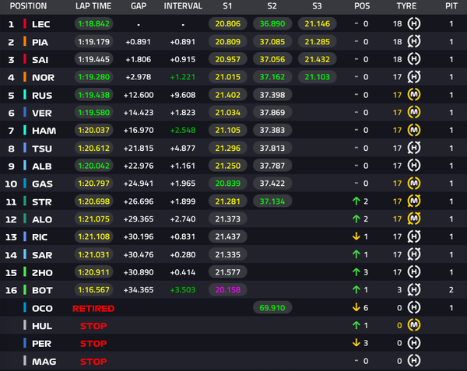
Task: Click PIA's lap time 1:19.179
Action: (x=93, y=42)
